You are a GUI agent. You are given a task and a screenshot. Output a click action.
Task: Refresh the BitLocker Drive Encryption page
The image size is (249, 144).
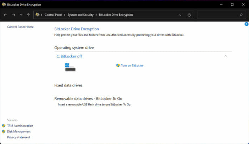click(x=189, y=15)
